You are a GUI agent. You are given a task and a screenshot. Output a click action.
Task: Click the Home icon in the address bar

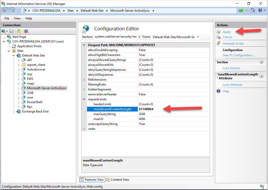click(253, 11)
